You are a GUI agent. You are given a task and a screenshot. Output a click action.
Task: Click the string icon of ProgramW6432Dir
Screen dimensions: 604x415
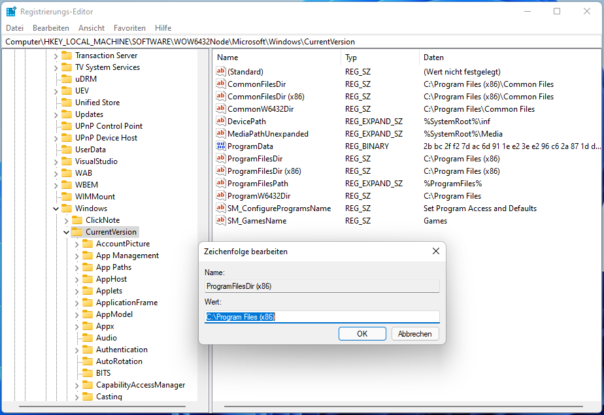click(x=221, y=195)
